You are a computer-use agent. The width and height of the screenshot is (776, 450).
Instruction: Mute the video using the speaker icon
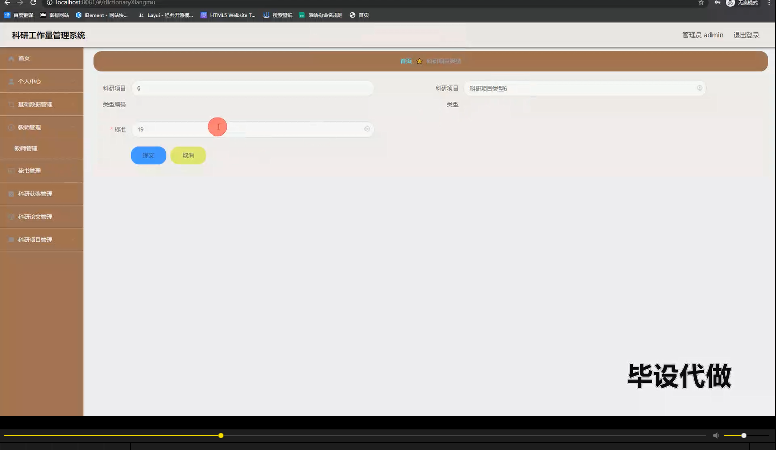coord(717,435)
